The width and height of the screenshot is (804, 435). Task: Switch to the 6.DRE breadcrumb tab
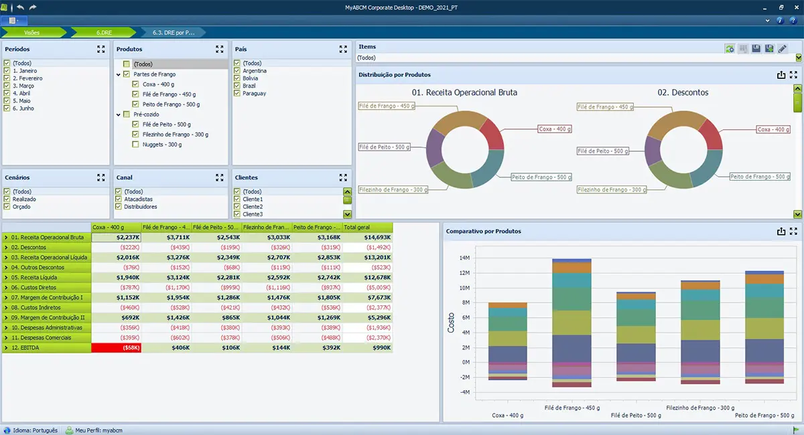pos(104,31)
